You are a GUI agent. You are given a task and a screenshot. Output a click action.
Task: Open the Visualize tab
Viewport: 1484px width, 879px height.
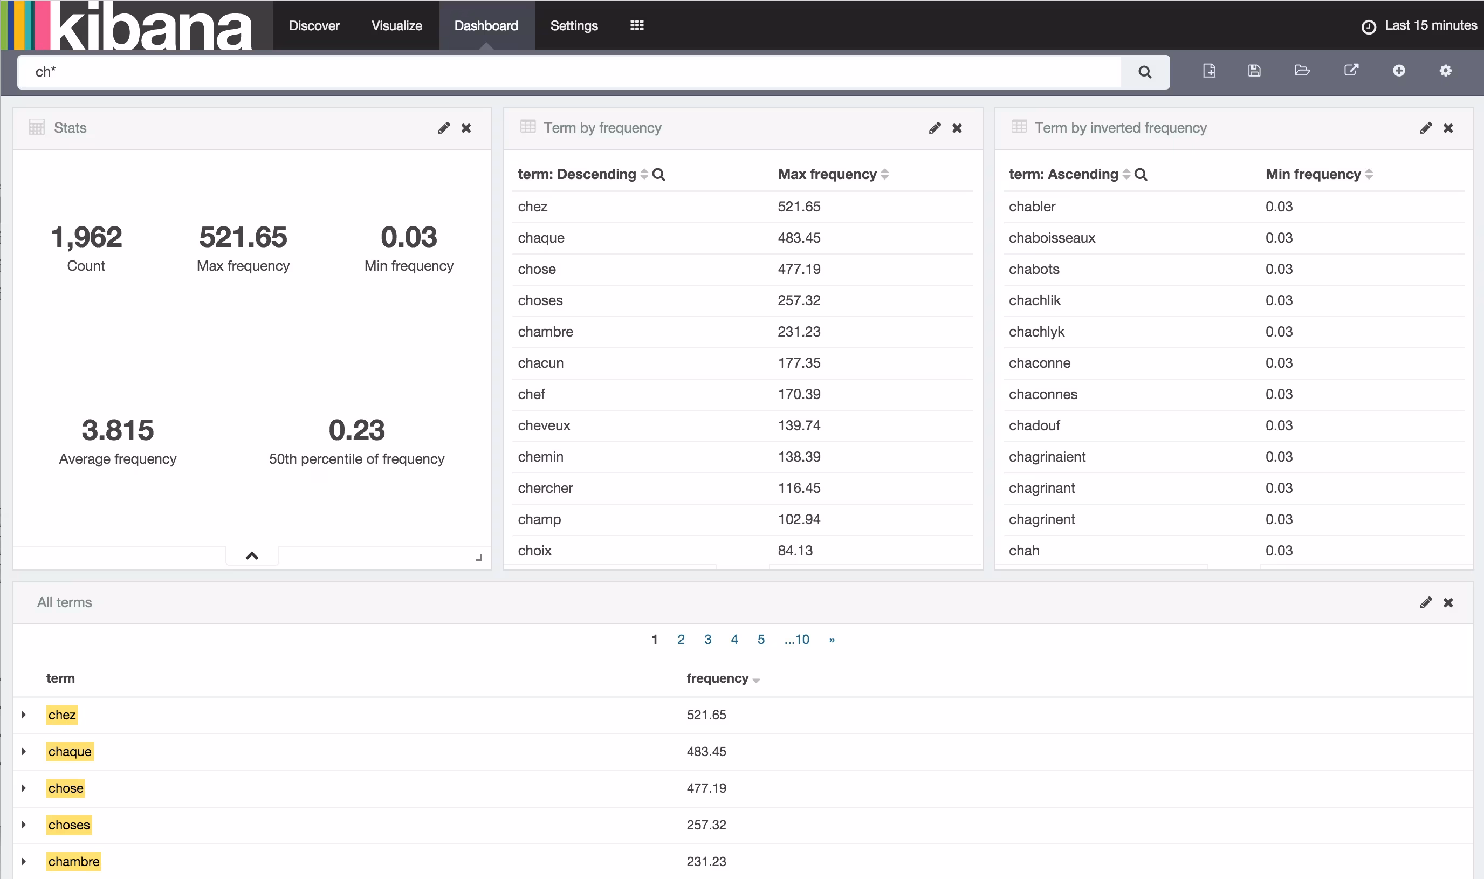tap(396, 25)
